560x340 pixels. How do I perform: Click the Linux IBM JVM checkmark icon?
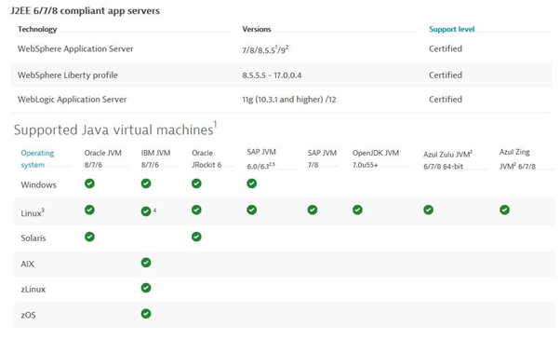pos(146,211)
